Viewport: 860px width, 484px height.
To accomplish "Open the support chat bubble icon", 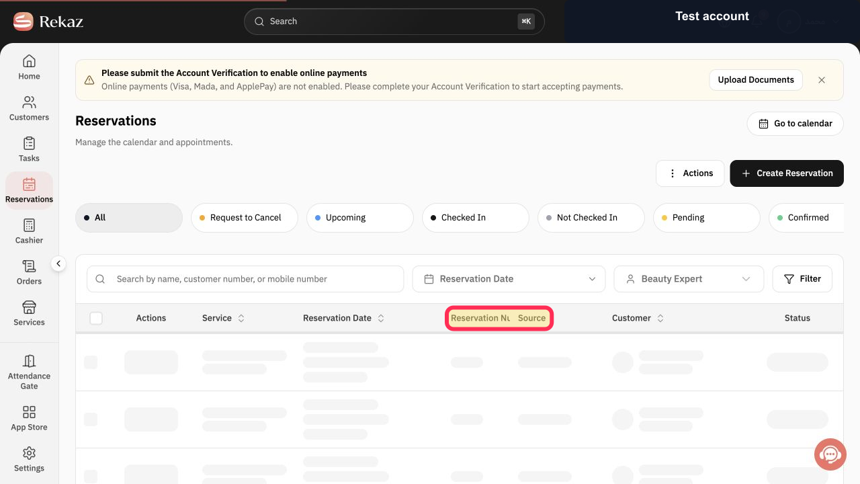I will 830,454.
